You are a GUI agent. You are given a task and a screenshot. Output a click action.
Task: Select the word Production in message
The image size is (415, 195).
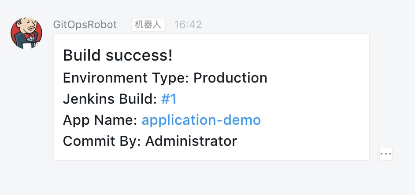[x=230, y=78]
